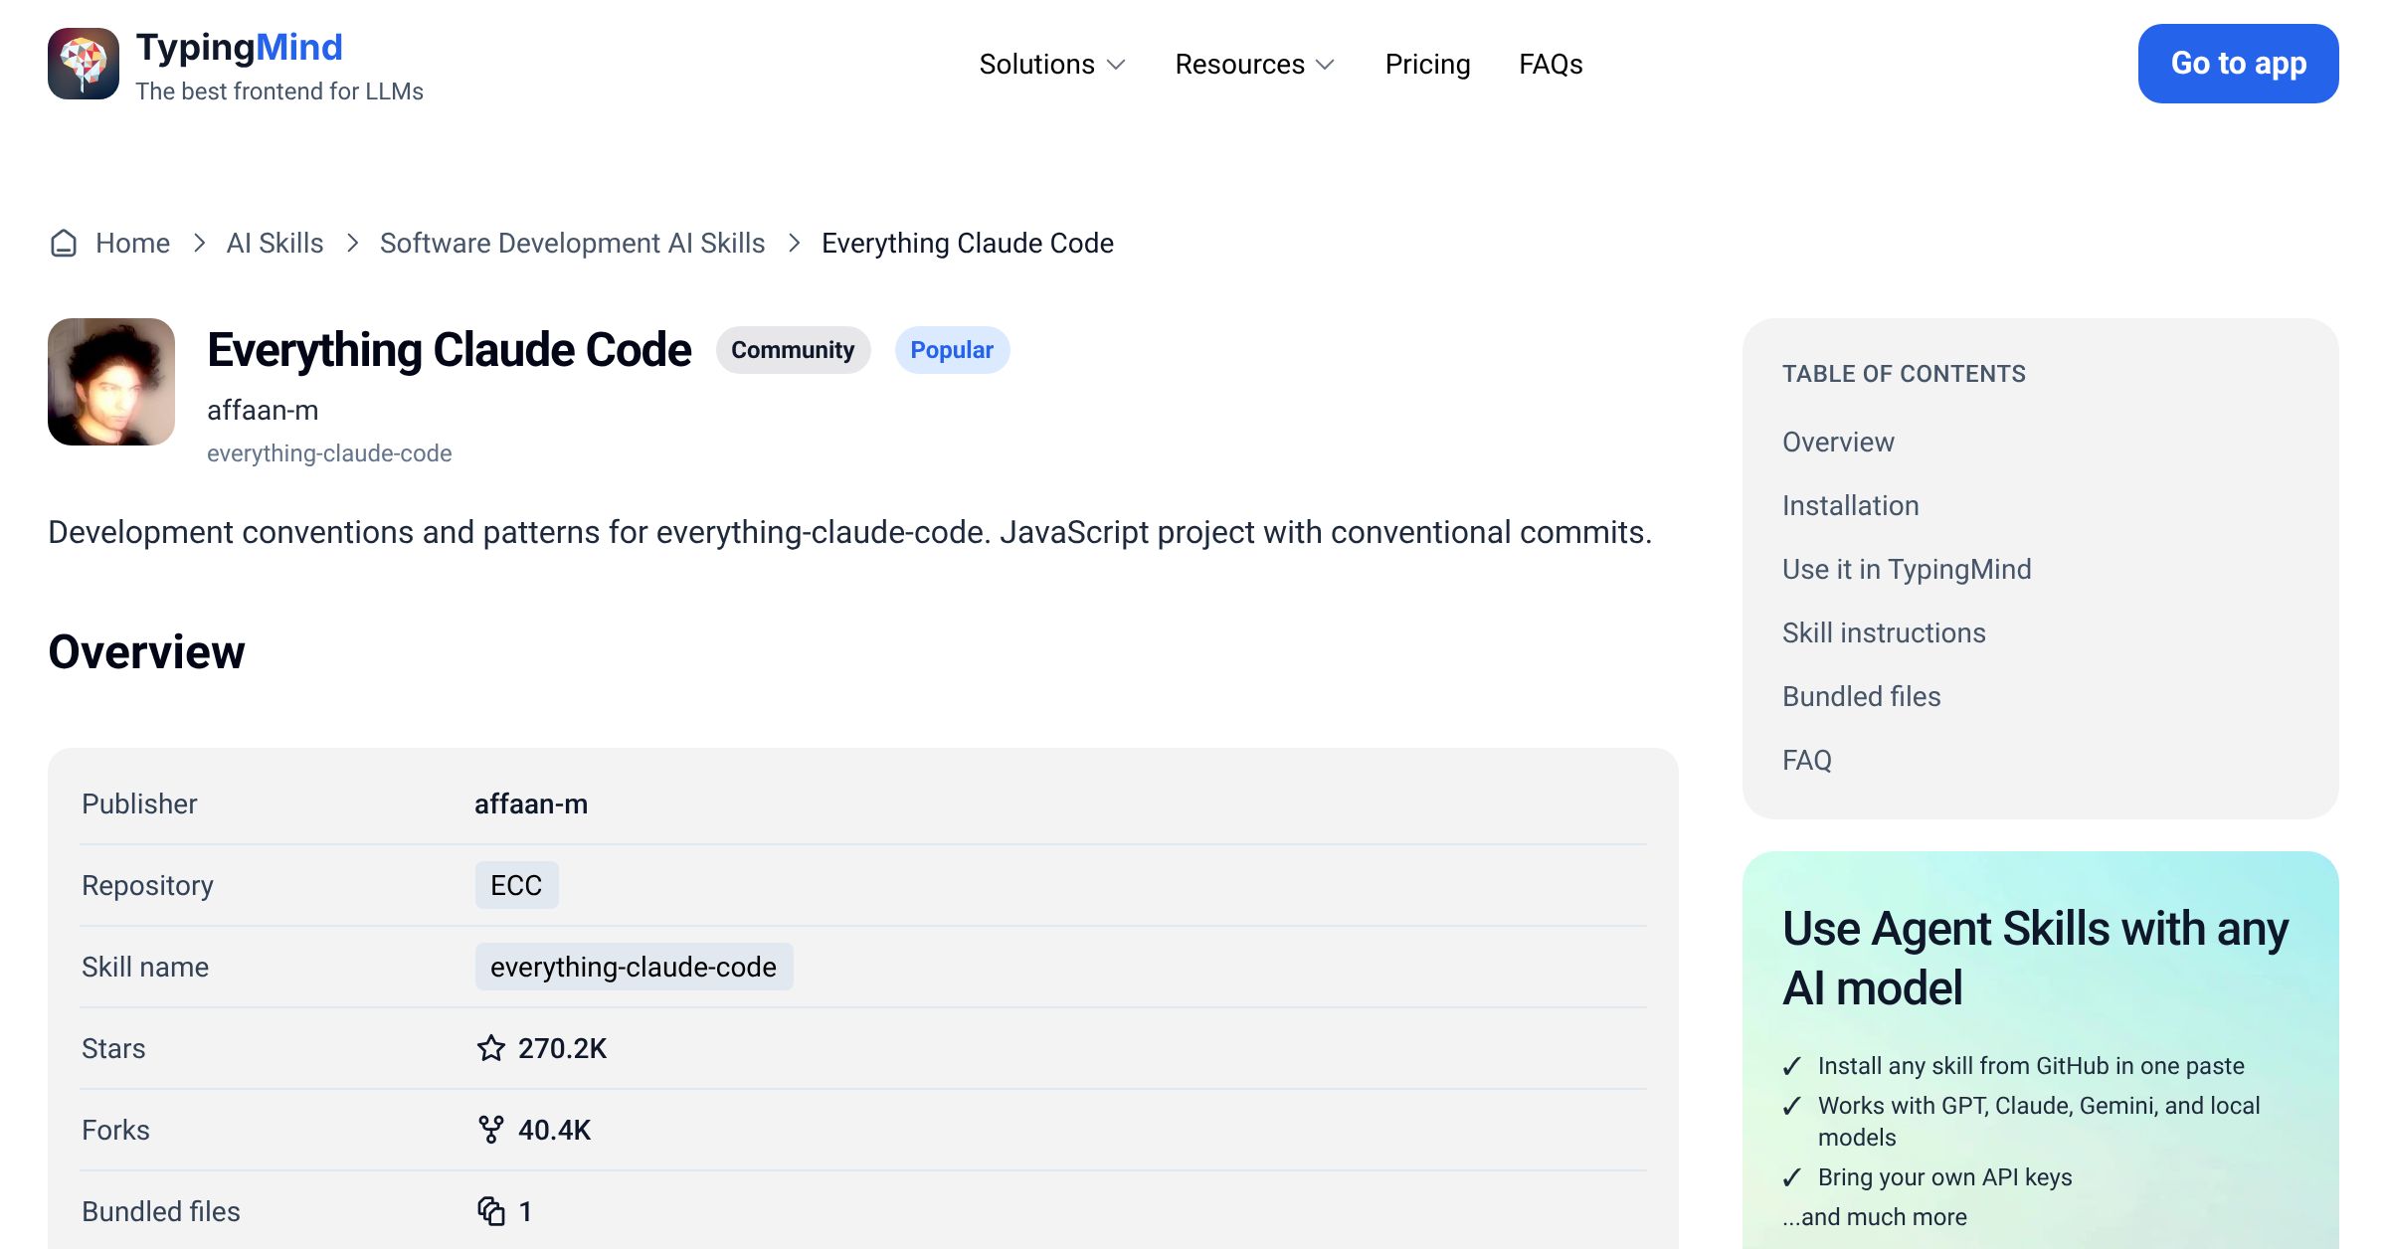Jump to Overview in table of contents
2387x1249 pixels.
point(1838,442)
